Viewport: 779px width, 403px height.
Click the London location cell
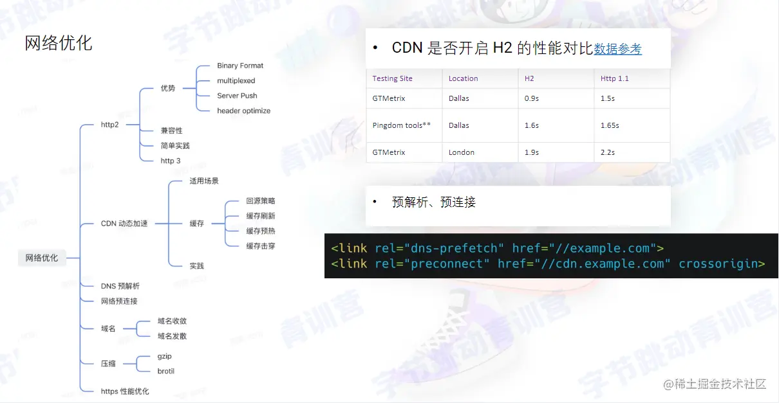click(x=462, y=152)
